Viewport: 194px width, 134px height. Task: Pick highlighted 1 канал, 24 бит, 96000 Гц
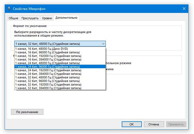[47, 67]
